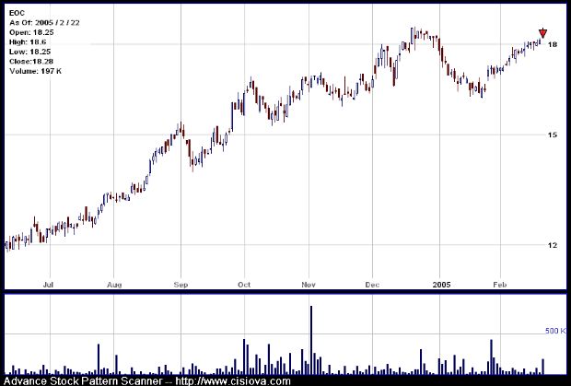Screen dimensions: 571x386
Task: Click the 18 price axis label
Action: coord(553,44)
